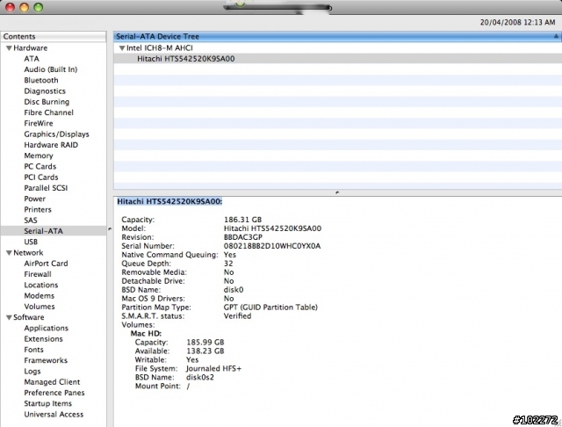Image resolution: width=562 pixels, height=427 pixels.
Task: Select Locations under Network
Action: (41, 285)
